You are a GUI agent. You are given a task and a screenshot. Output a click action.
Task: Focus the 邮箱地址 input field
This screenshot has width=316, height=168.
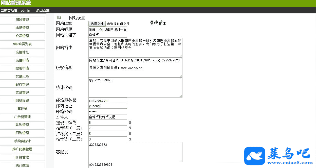pyautogui.click(x=108, y=106)
